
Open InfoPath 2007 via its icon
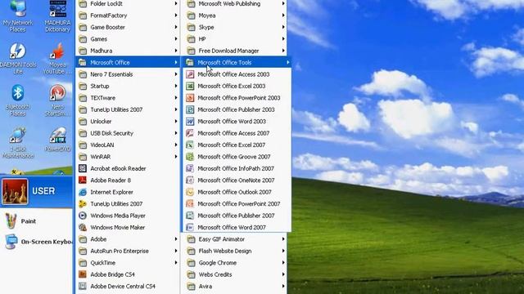(x=190, y=168)
